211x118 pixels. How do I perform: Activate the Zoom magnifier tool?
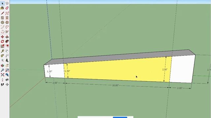coord(2,70)
